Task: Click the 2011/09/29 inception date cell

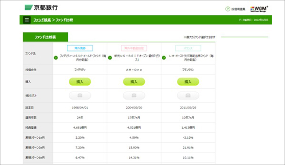Action: 188,108
